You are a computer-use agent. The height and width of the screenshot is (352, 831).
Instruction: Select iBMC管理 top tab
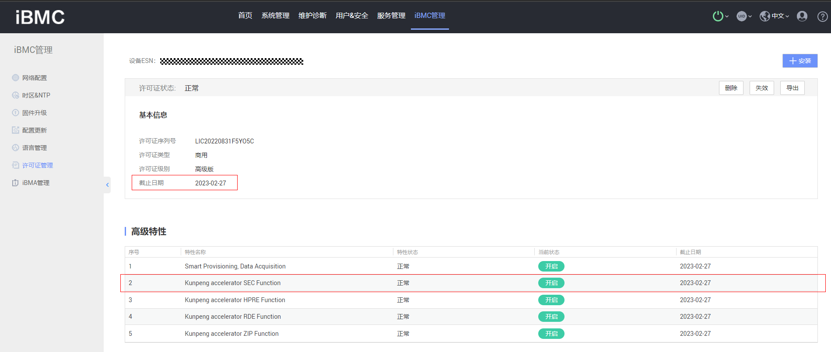tap(430, 16)
